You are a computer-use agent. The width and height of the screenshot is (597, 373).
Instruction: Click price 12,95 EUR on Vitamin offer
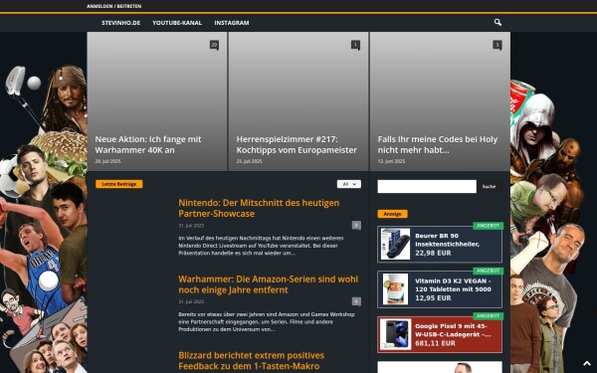point(433,298)
